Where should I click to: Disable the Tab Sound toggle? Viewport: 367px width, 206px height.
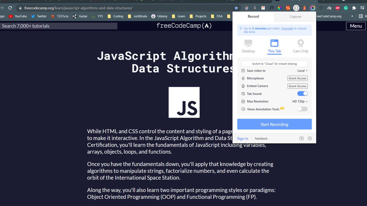click(x=302, y=94)
